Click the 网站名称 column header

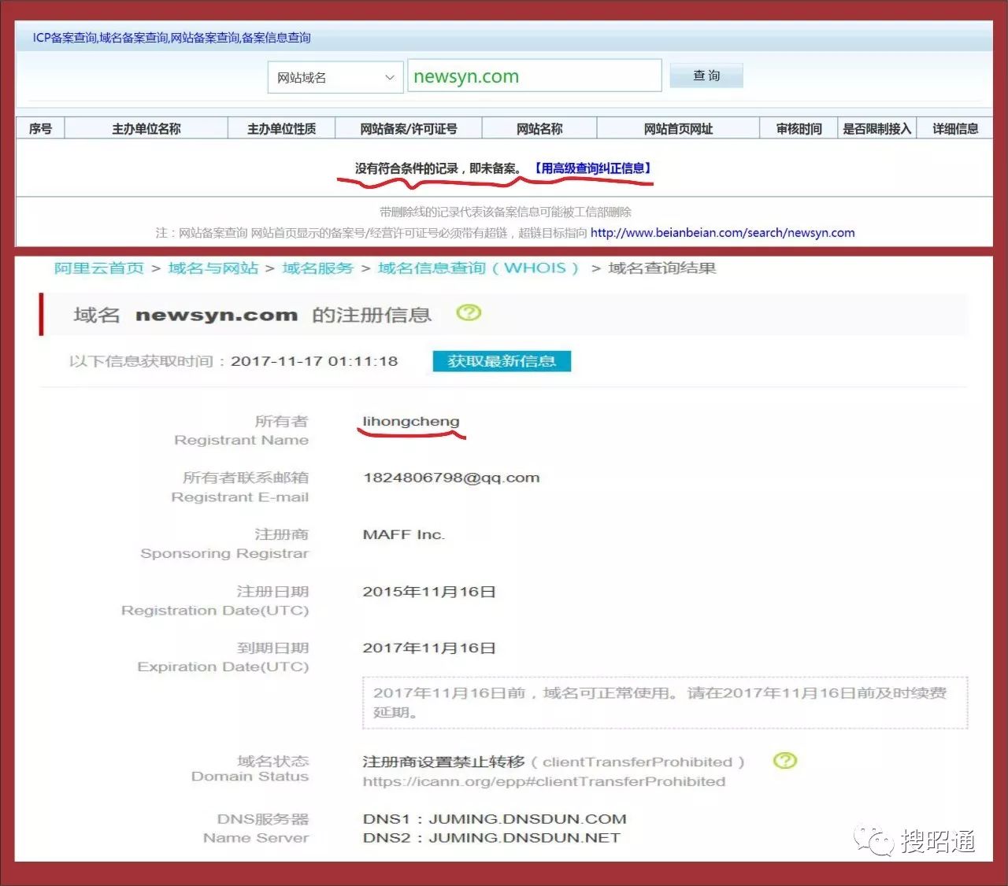(539, 129)
